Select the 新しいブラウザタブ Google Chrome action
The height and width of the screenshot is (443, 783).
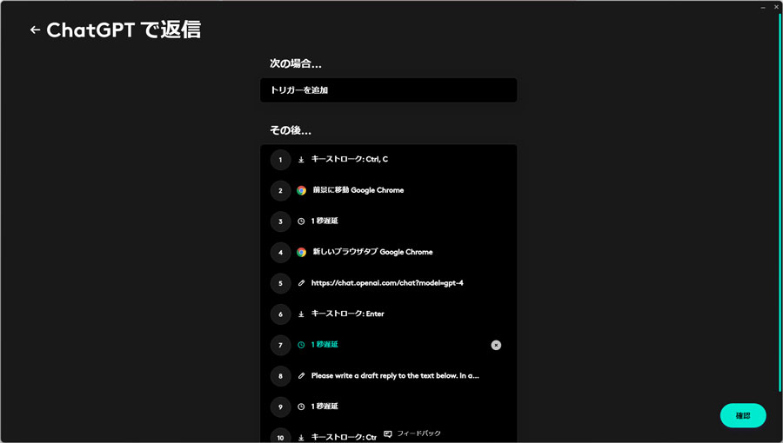pyautogui.click(x=389, y=252)
